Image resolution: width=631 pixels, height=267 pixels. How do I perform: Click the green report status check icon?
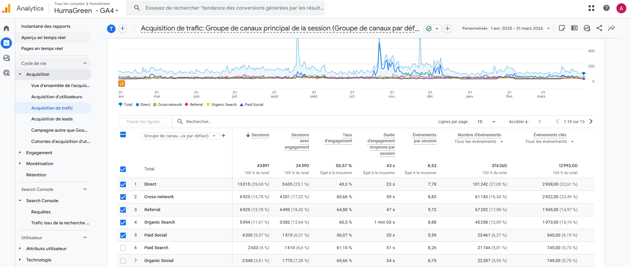(x=429, y=29)
